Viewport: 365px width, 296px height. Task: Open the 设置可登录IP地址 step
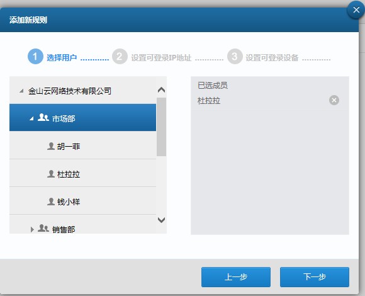[x=161, y=57]
